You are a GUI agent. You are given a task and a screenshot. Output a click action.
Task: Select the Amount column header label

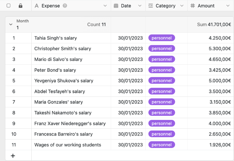tap(206, 6)
